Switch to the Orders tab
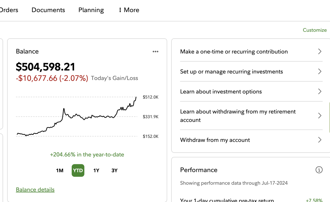 (x=9, y=10)
